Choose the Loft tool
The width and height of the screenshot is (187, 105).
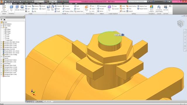click(27, 9)
